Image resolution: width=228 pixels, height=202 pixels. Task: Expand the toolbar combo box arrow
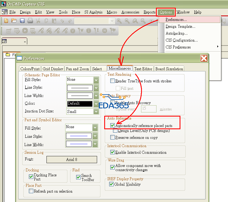112,21
